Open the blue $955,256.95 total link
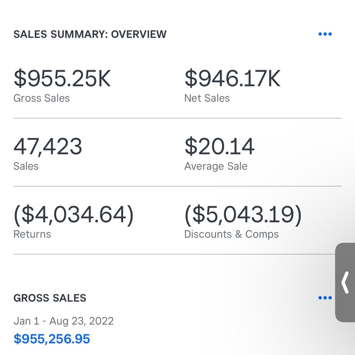Viewport: 355px width, 355px height. (52, 339)
